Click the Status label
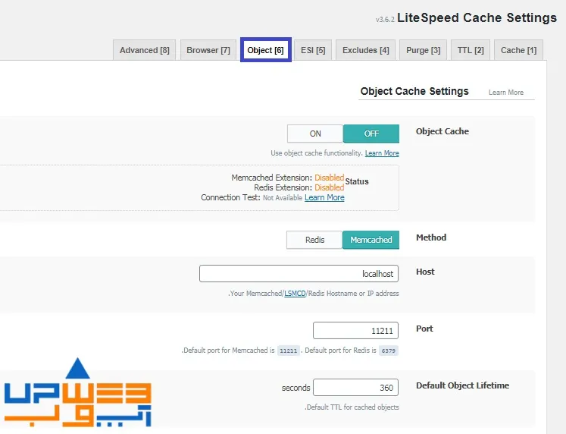The height and width of the screenshot is (434, 566). pyautogui.click(x=357, y=181)
